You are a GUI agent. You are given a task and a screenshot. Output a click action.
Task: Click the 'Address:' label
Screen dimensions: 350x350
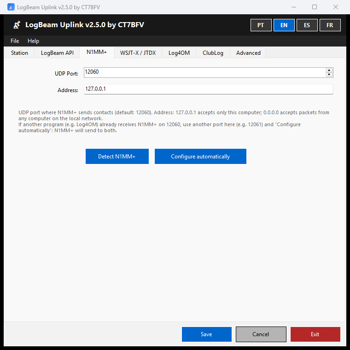[68, 90]
